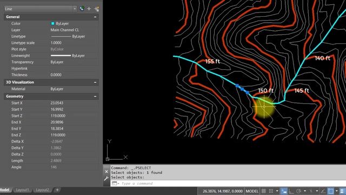
Task: Click the Material ByLayer value
Action: 57,89
